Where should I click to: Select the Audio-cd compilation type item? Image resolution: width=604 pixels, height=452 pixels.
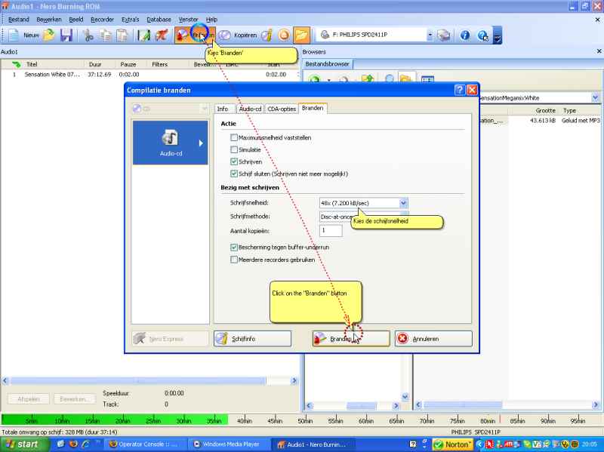click(x=171, y=143)
